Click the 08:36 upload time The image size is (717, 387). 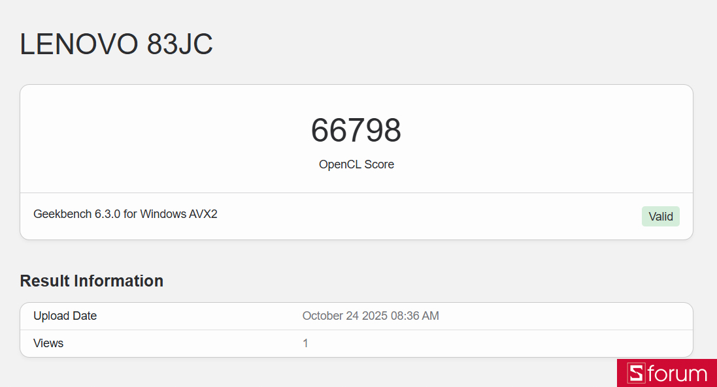[405, 316]
